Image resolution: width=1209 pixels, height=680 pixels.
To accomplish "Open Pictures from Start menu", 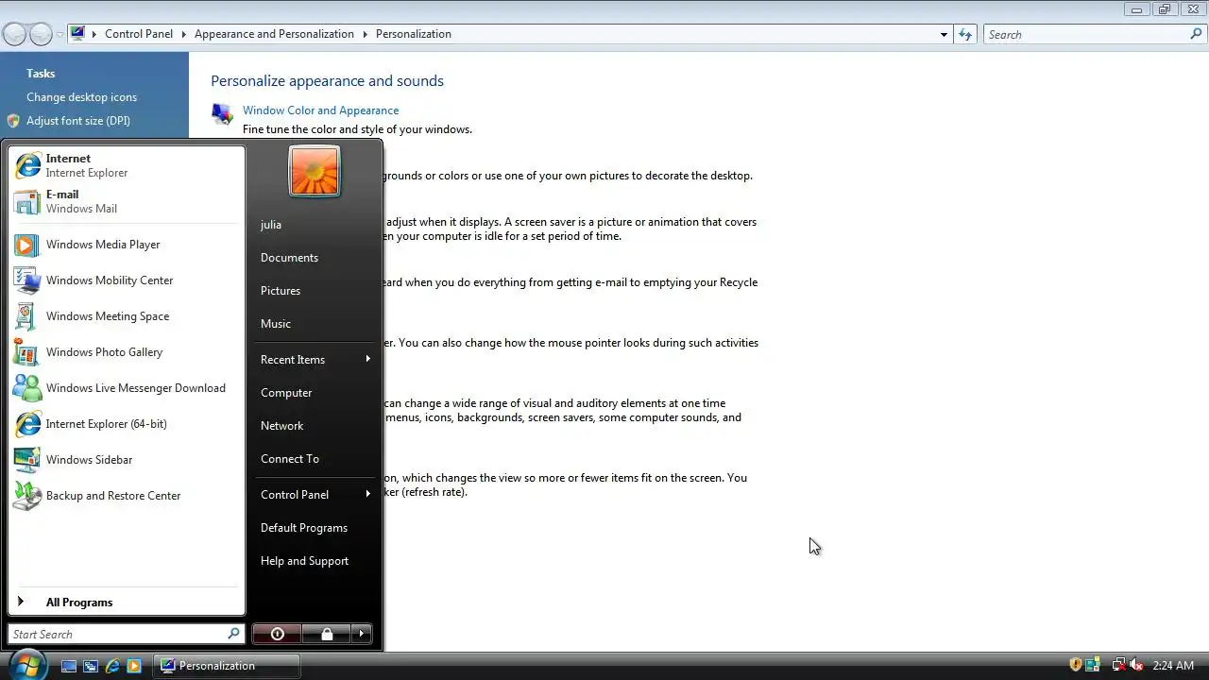I will [281, 291].
